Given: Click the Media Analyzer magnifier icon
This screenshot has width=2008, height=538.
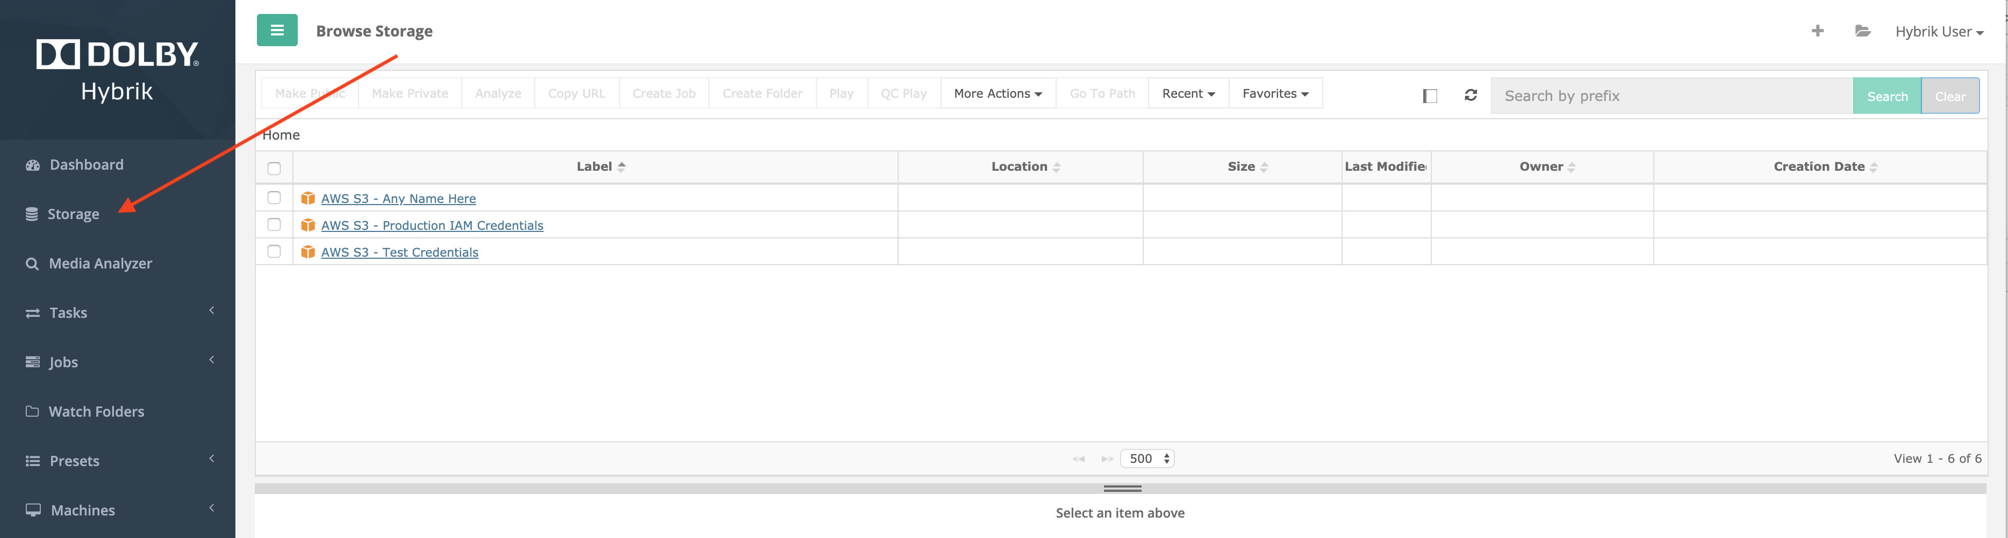Looking at the screenshot, I should click(32, 264).
